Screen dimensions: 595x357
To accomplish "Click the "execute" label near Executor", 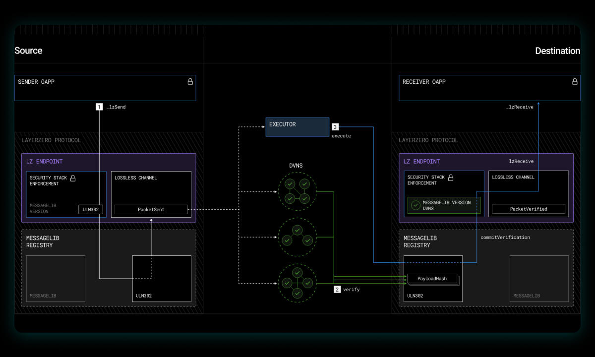I will (x=341, y=136).
